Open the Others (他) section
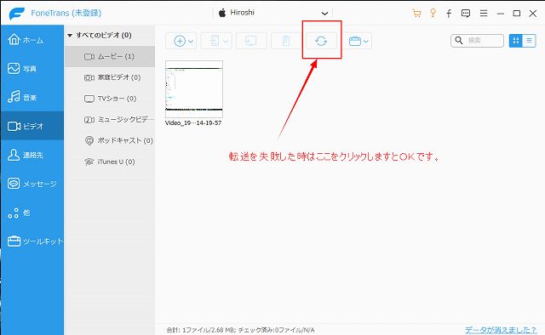This screenshot has height=335, width=545. tap(32, 212)
